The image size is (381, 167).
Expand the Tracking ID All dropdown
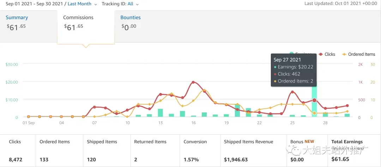(x=120, y=4)
